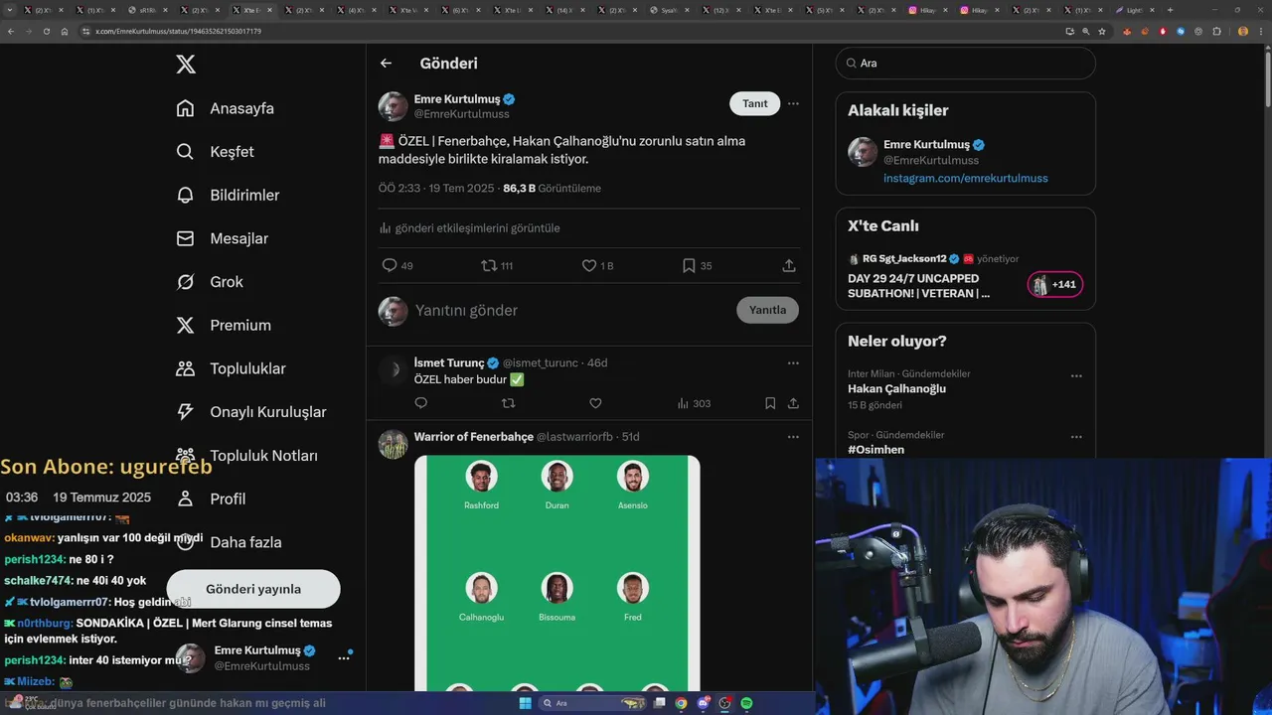Open the green lineup image in the reply
The image size is (1272, 715).
pos(557,573)
